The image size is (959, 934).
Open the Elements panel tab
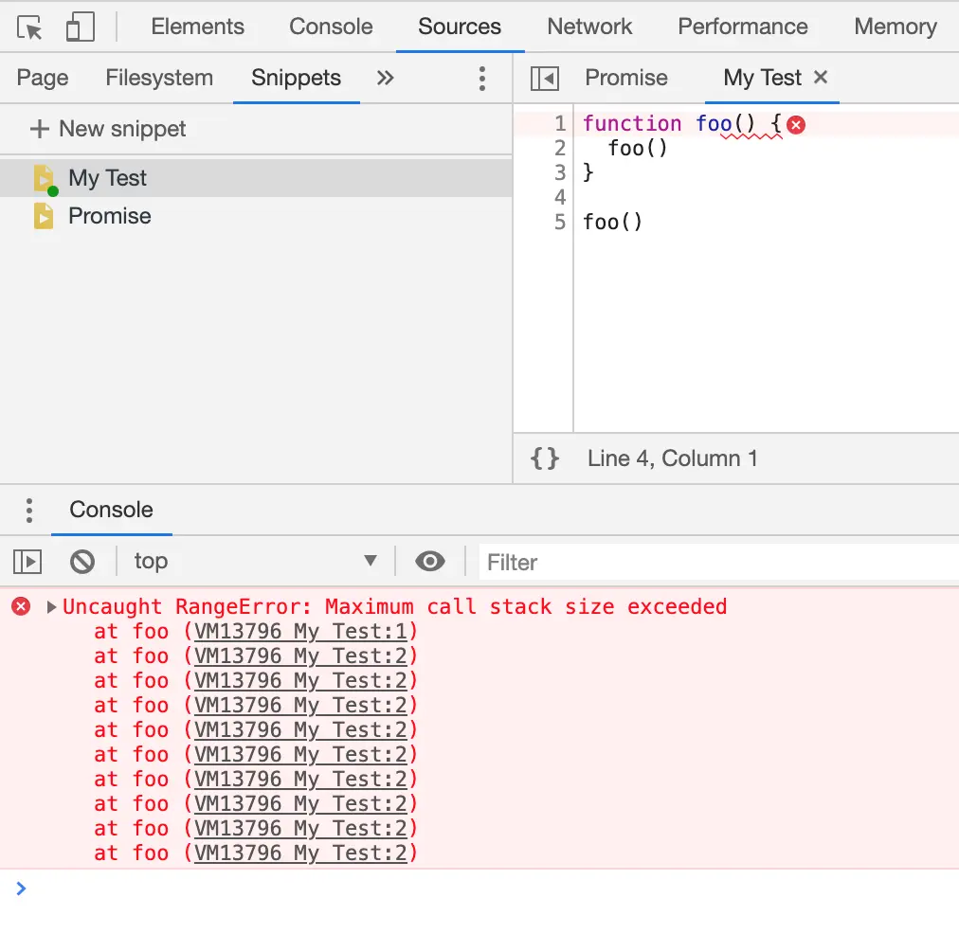coord(197,27)
